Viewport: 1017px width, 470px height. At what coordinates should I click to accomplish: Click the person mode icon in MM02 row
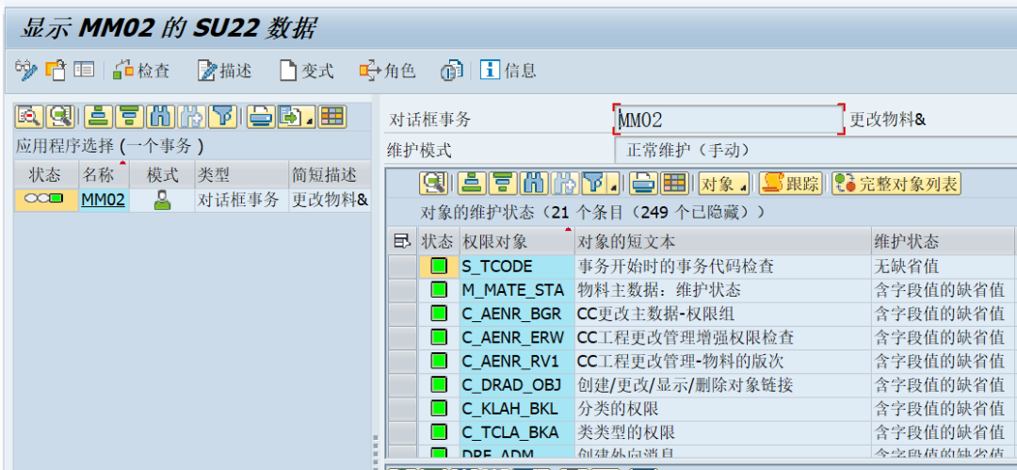pos(162,200)
